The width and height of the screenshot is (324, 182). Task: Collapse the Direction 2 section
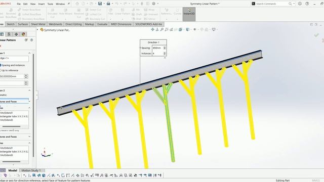click(x=29, y=90)
